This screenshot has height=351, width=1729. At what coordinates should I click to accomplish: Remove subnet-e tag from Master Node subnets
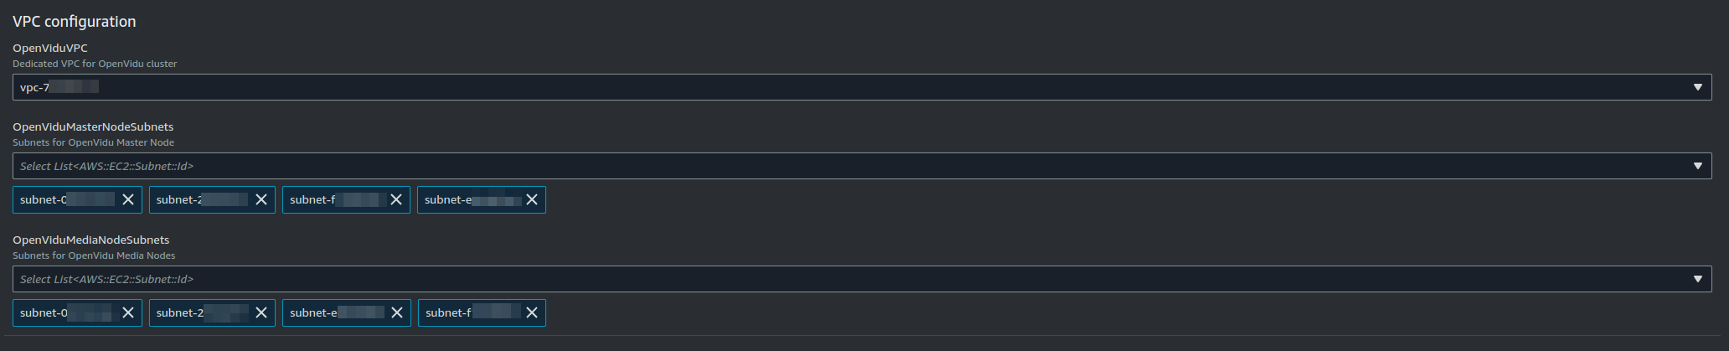coord(532,199)
